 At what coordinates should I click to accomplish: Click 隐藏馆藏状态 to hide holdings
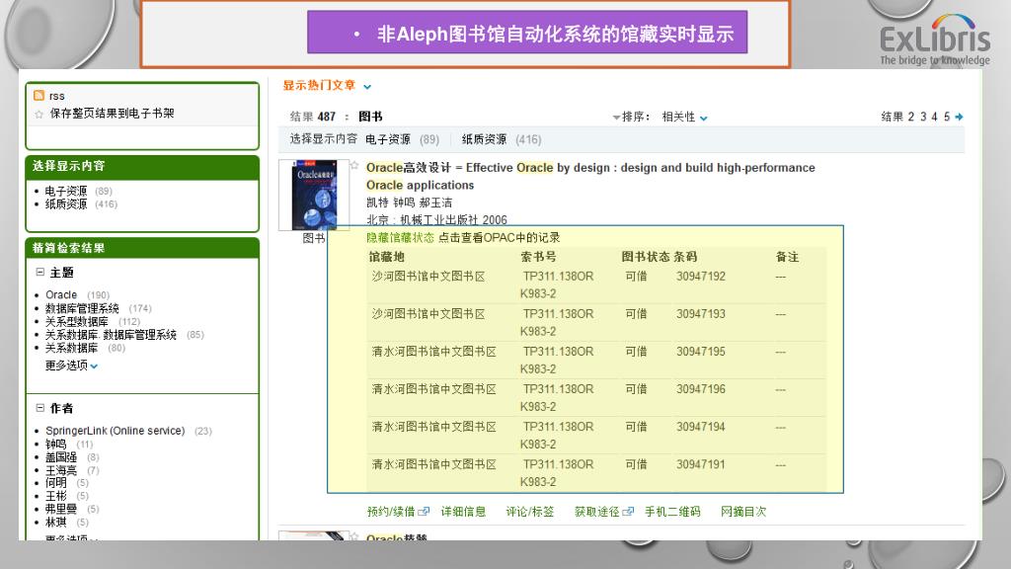(x=400, y=237)
